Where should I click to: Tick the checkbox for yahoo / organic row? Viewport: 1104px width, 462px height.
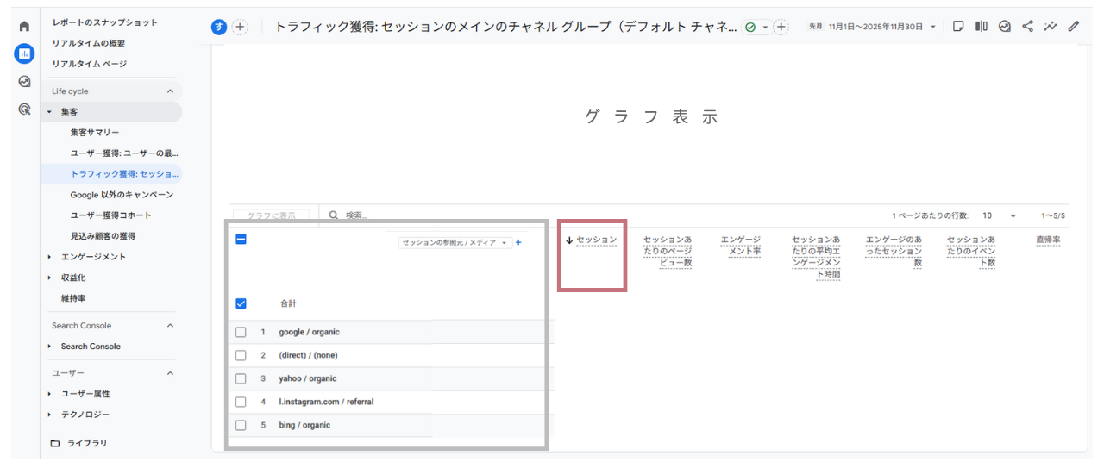tap(241, 378)
